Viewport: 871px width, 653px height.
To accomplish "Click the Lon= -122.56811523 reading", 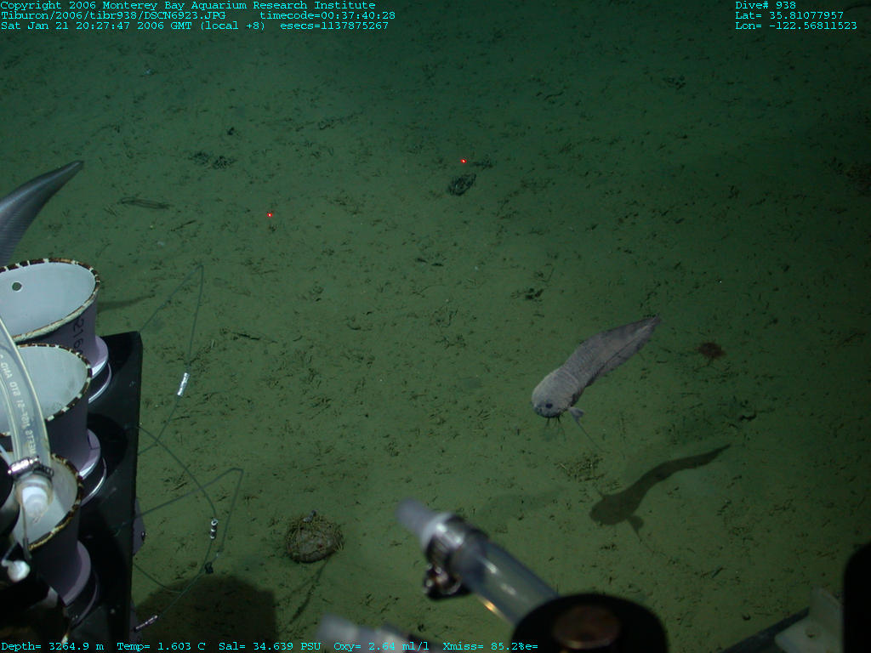I will click(796, 26).
